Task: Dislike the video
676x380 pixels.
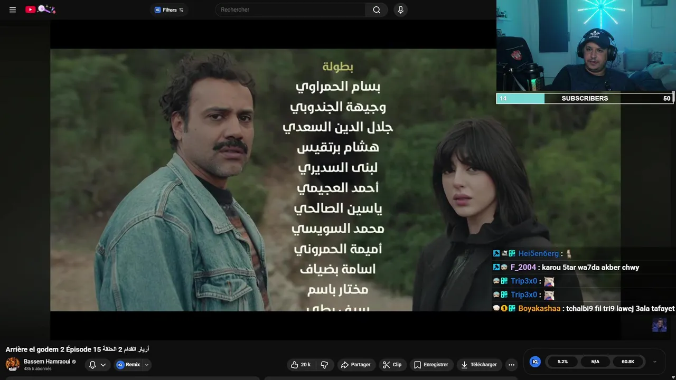Action: pos(325,365)
